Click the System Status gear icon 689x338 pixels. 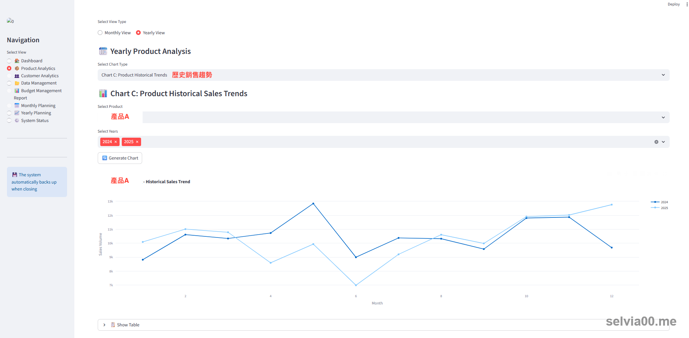pos(17,121)
